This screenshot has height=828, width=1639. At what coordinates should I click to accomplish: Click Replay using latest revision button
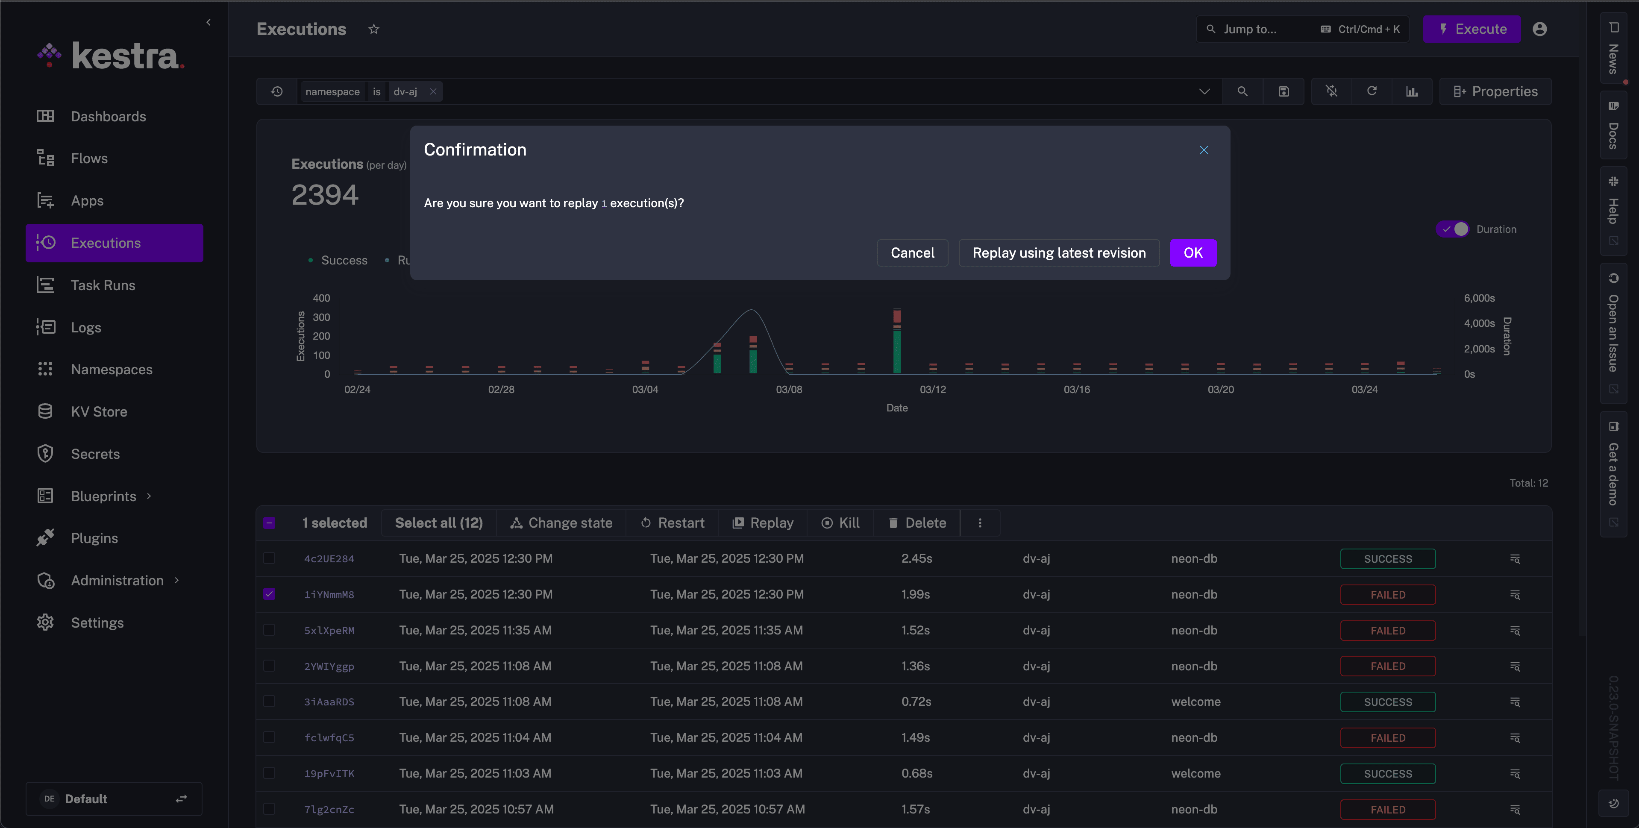[1059, 253]
